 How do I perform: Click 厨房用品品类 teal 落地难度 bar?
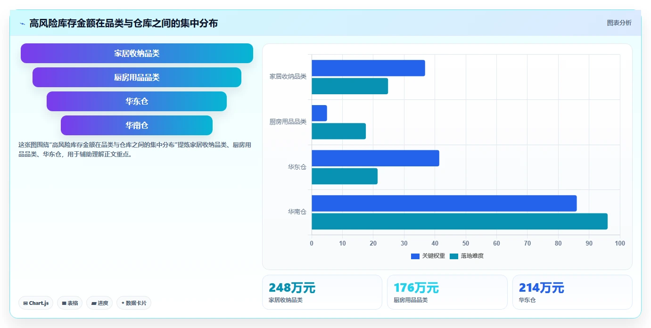pos(338,131)
